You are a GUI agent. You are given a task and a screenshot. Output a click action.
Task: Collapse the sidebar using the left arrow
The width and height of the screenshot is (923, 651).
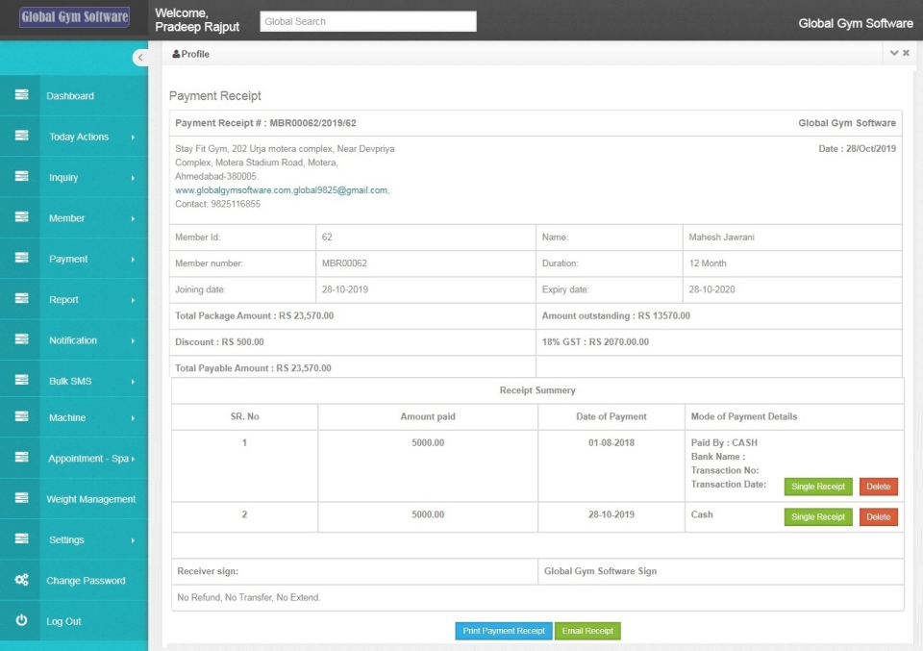pyautogui.click(x=140, y=58)
